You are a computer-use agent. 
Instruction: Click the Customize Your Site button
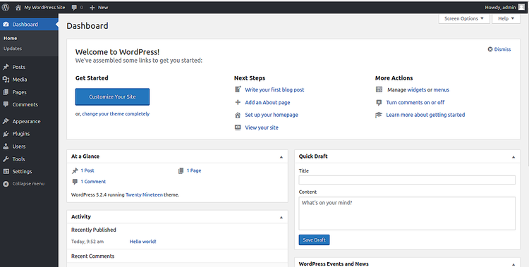(x=112, y=97)
